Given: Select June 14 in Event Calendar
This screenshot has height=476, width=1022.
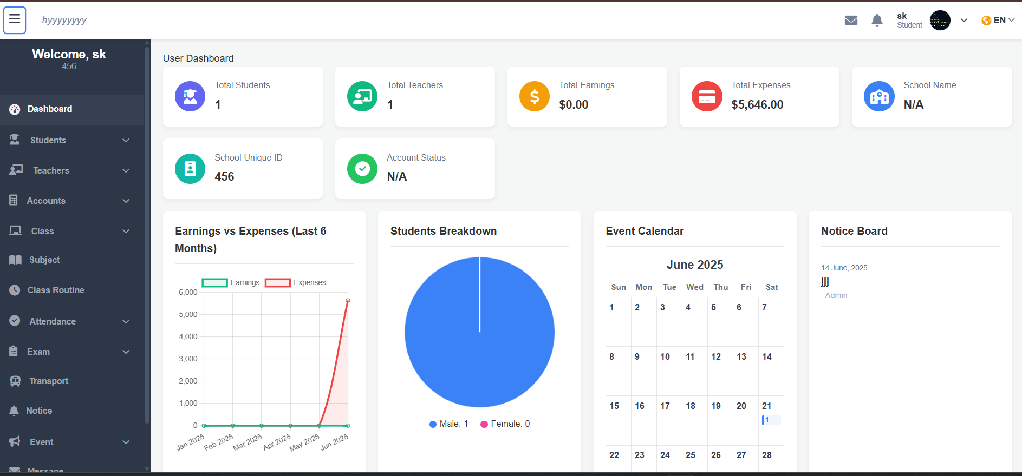Looking at the screenshot, I should click(771, 371).
